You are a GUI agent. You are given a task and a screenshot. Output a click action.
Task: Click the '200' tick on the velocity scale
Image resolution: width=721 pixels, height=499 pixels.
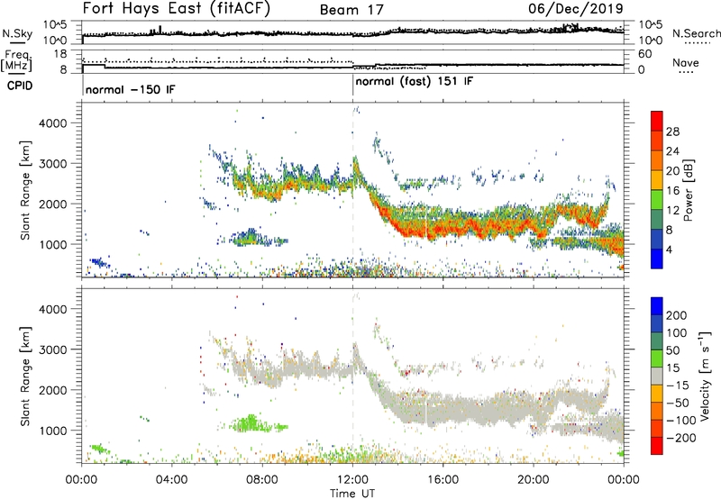pos(677,315)
